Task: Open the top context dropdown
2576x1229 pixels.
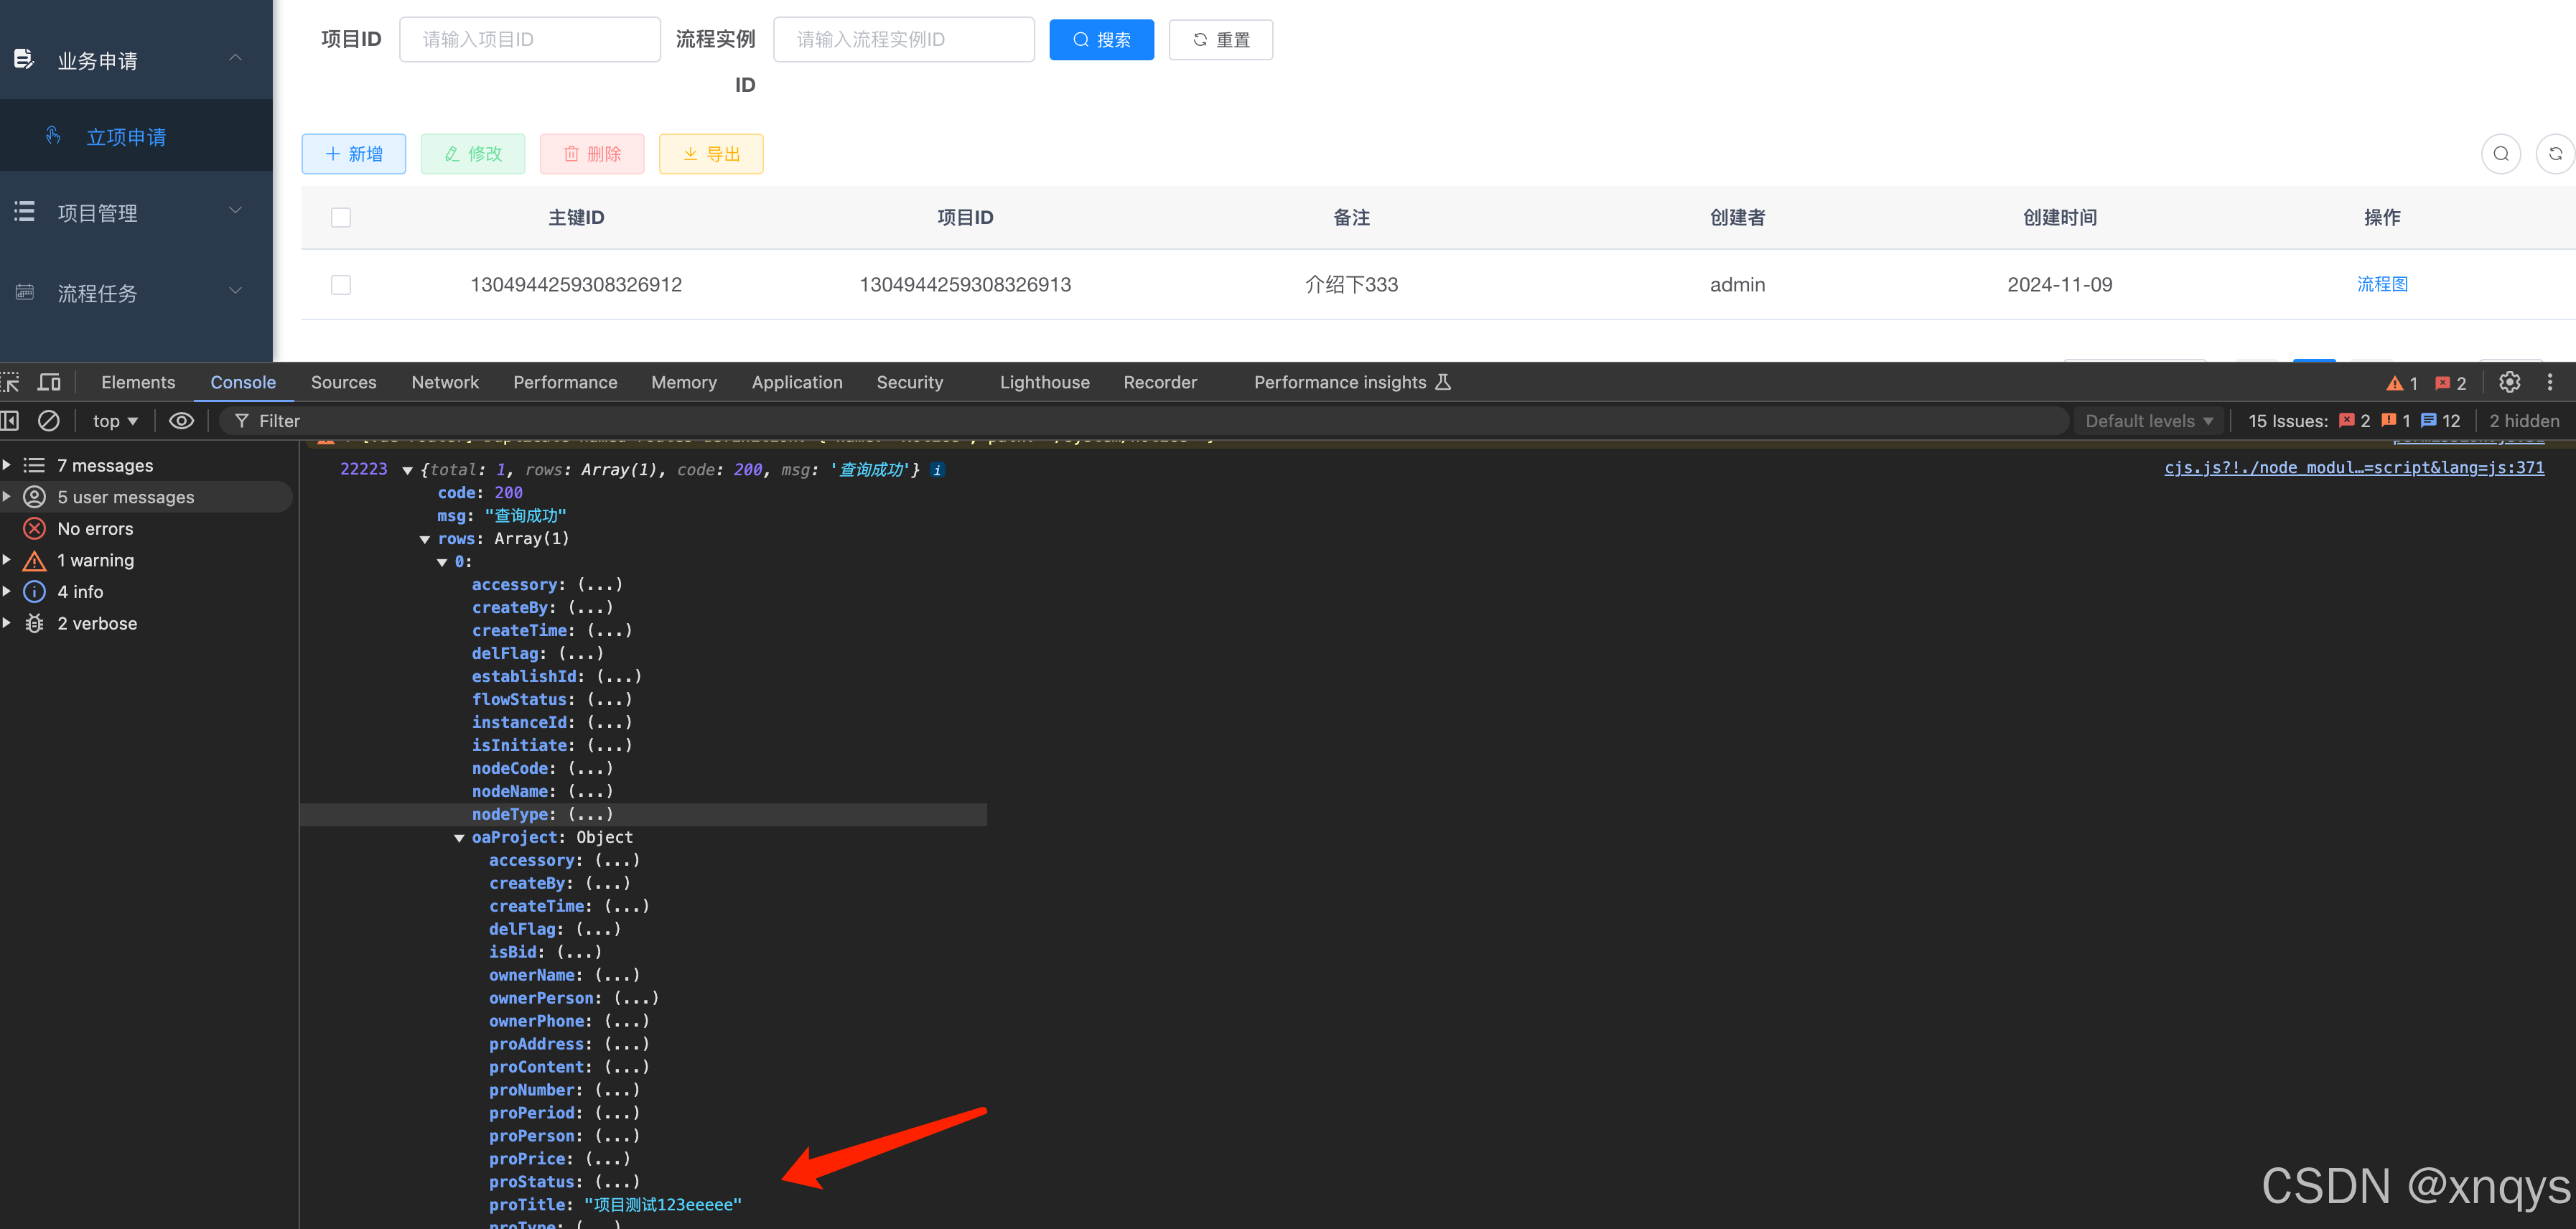Action: click(115, 421)
